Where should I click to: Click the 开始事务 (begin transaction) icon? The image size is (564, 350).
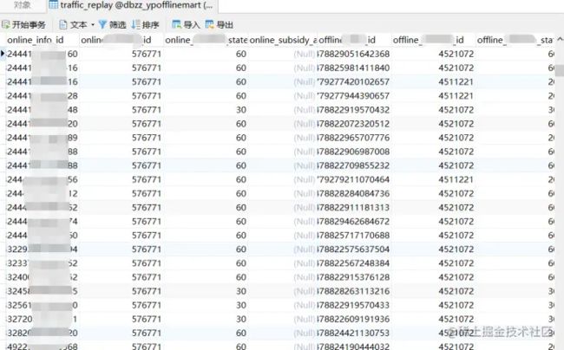[x=6, y=25]
